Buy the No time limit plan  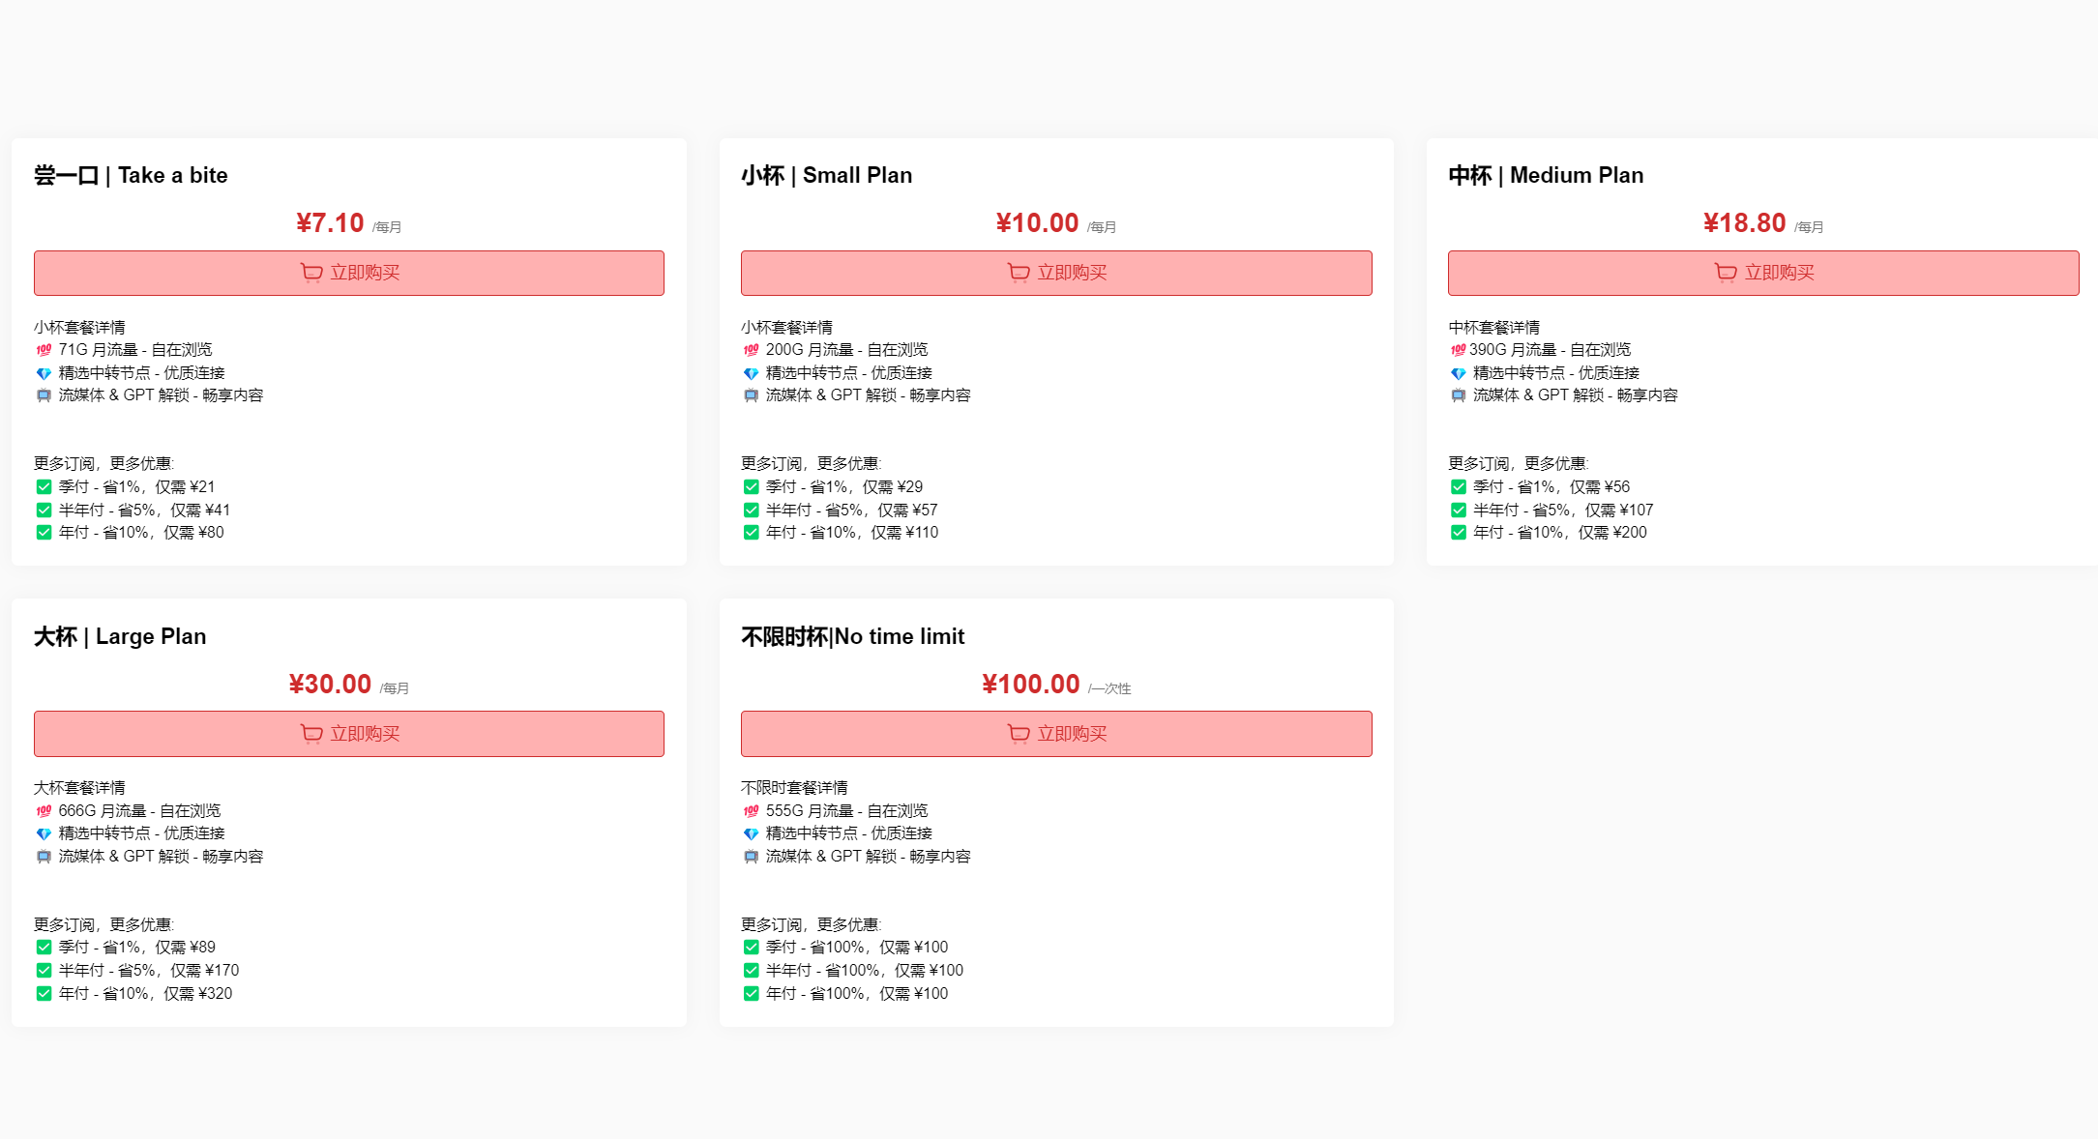(1056, 734)
